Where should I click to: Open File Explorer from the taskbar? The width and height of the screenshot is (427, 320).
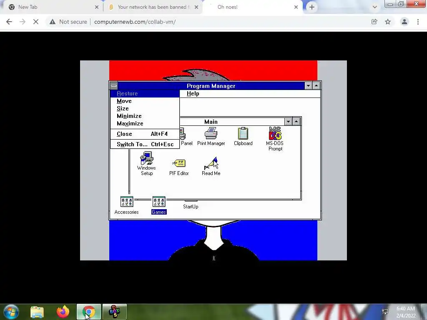coord(37,312)
